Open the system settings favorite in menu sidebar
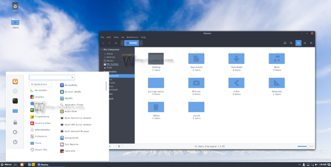 click(15, 91)
